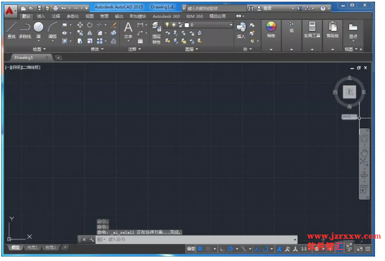The height and width of the screenshot is (261, 385).
Task: Switch to the Insert (插入) ribbon tab
Action: (41, 17)
